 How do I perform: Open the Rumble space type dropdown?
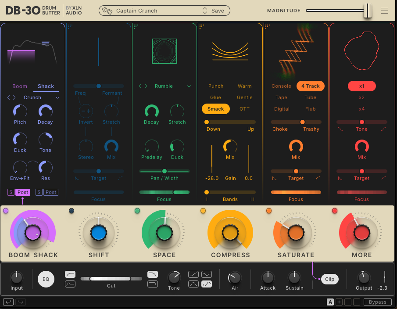[x=189, y=86]
